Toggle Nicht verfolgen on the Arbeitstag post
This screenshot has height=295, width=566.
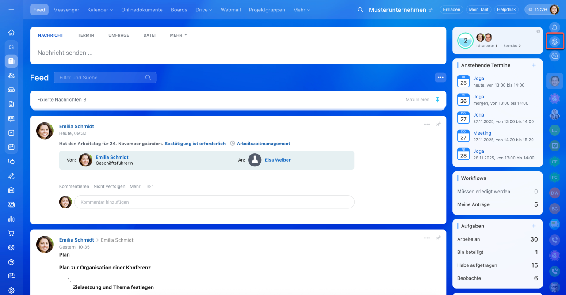(109, 186)
